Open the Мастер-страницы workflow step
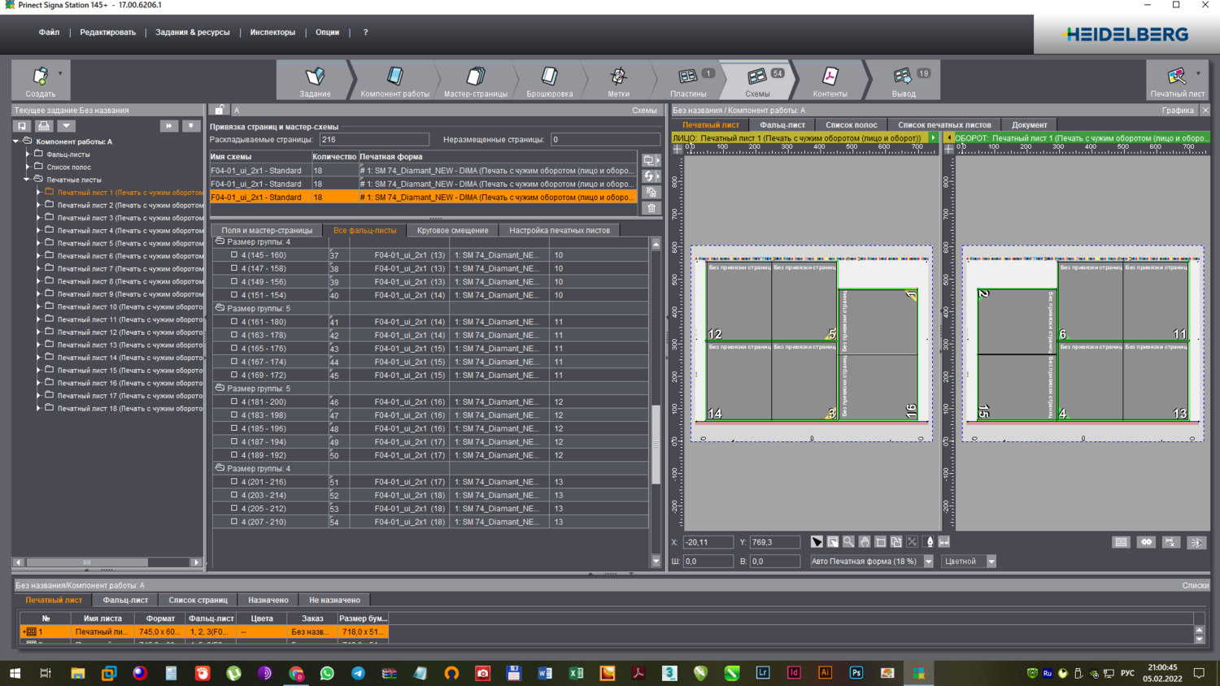The width and height of the screenshot is (1220, 686). click(x=475, y=81)
